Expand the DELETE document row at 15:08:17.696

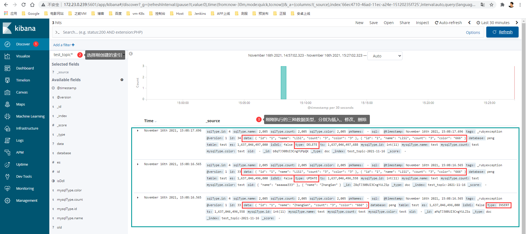(138, 131)
